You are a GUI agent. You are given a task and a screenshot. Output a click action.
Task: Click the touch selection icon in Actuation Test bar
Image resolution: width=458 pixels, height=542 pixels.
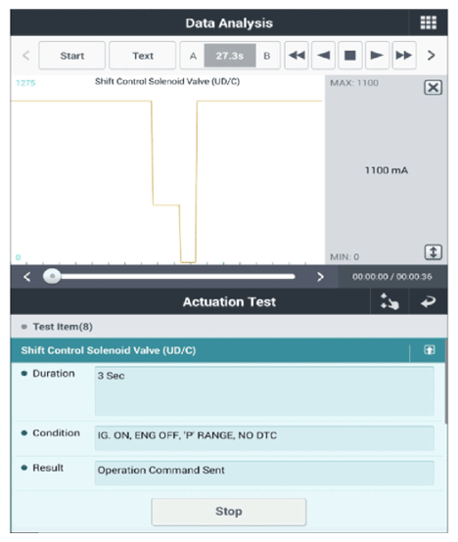pos(389,301)
